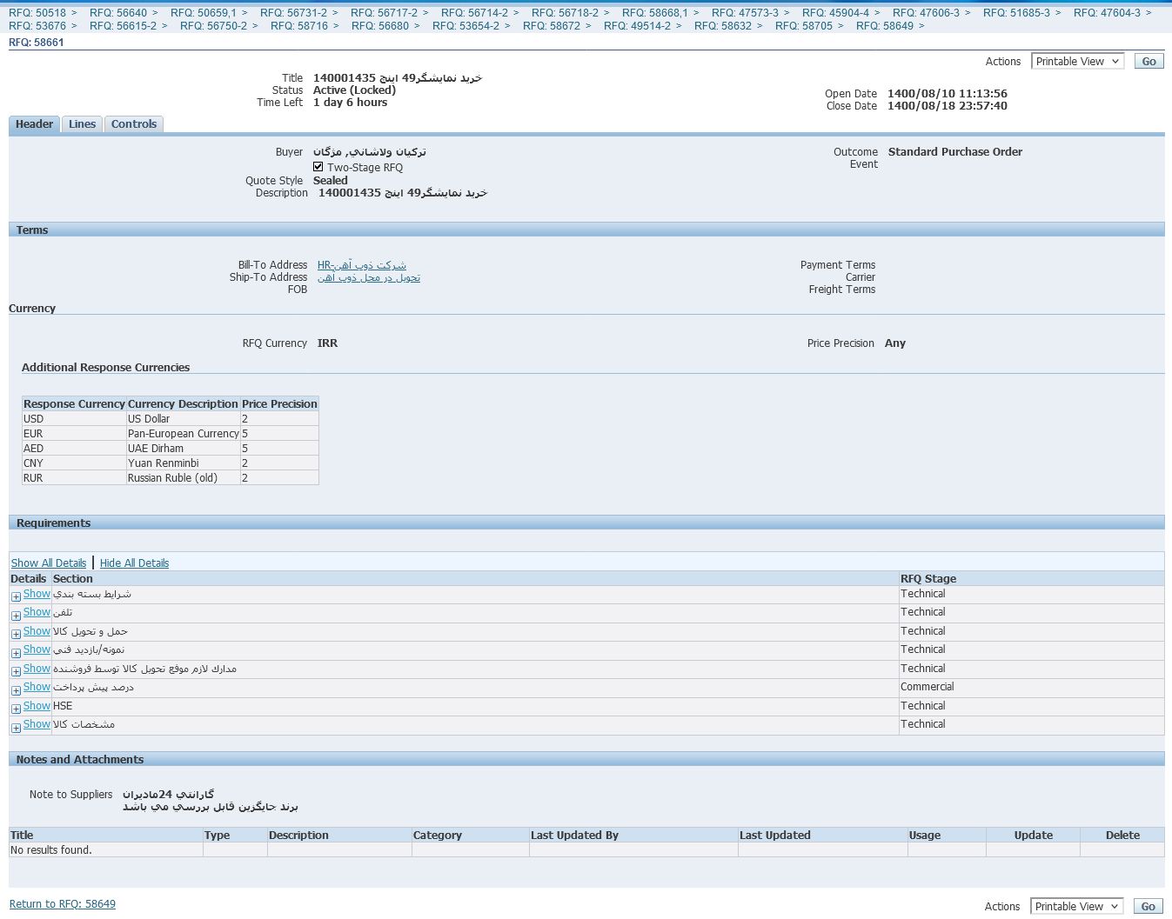The image size is (1172, 919).
Task: Click plus icon in fifth requirements row
Action: pos(16,671)
